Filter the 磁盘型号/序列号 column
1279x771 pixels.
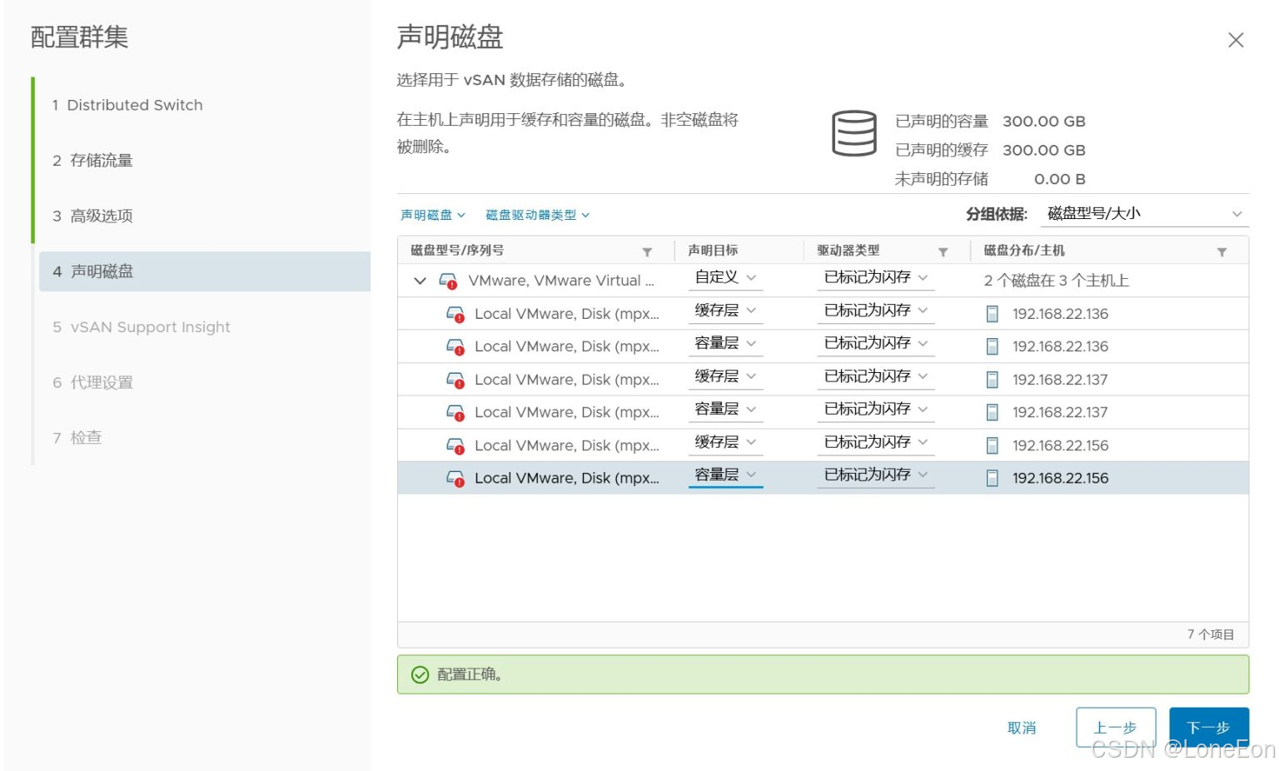[647, 251]
